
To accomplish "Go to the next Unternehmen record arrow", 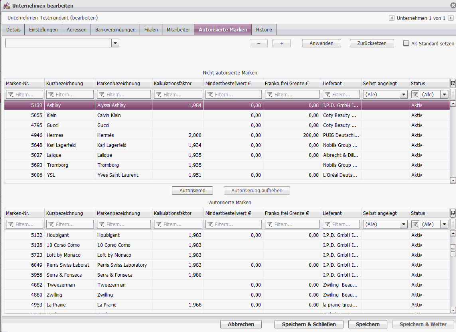I will pos(450,18).
